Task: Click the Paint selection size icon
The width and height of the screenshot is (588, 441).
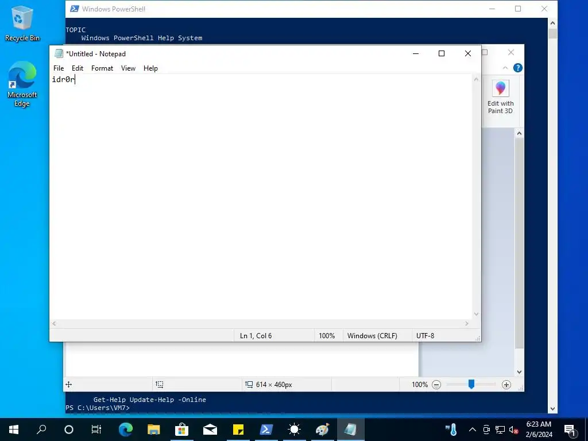Action: [160, 384]
